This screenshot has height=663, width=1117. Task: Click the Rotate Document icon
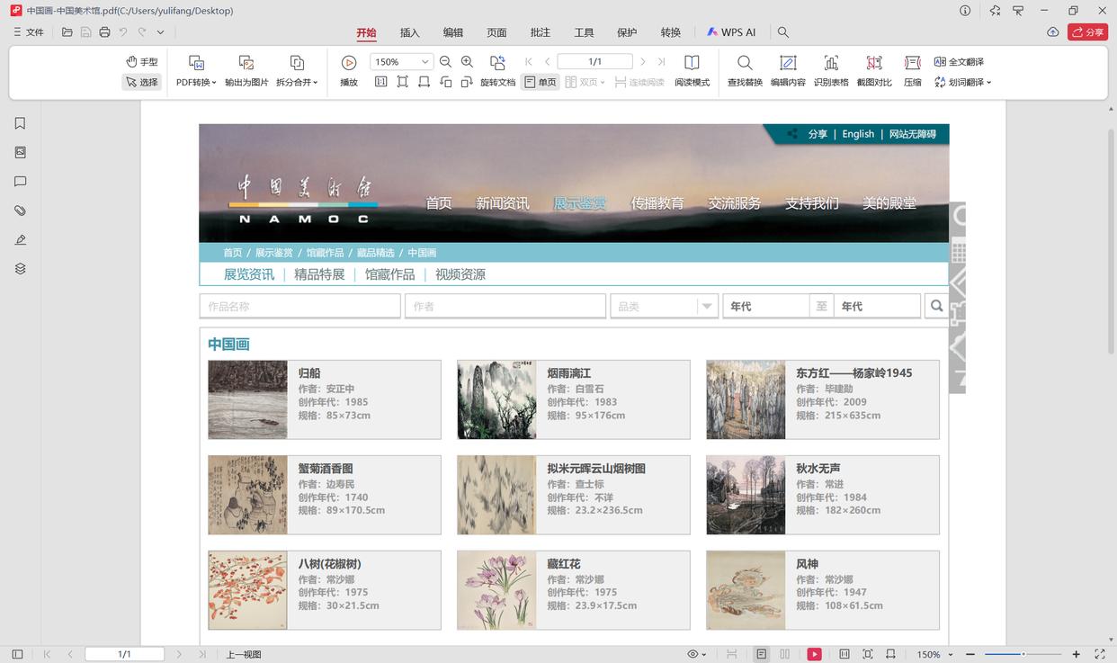click(x=497, y=70)
